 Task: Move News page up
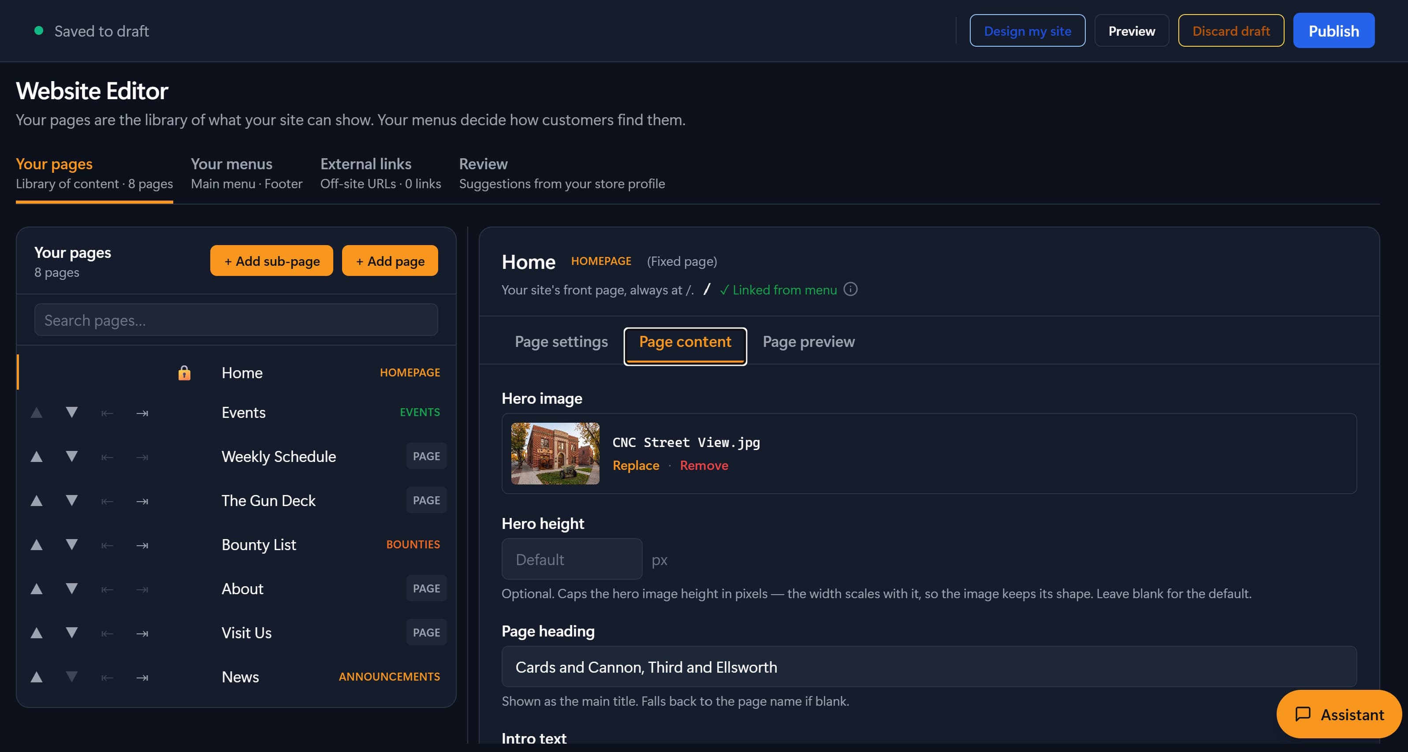point(37,677)
